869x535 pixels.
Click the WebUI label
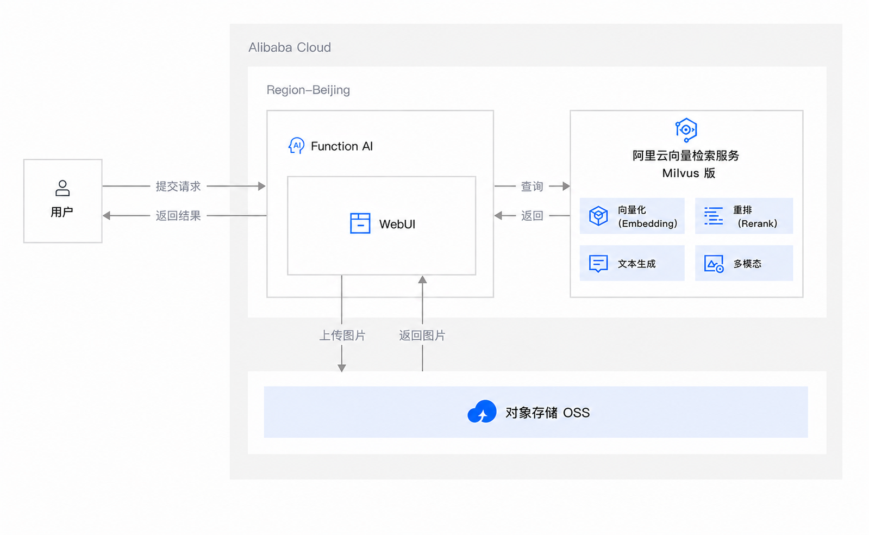(x=397, y=224)
